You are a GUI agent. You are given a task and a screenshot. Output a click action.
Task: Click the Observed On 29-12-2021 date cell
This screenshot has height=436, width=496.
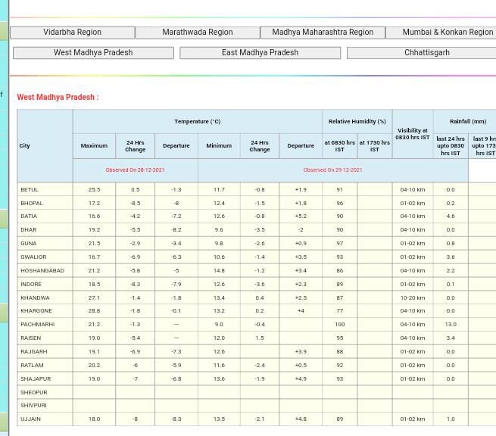tap(332, 170)
